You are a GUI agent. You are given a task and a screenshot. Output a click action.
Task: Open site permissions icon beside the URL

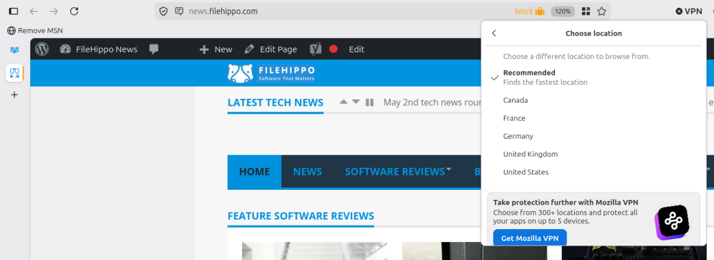179,11
